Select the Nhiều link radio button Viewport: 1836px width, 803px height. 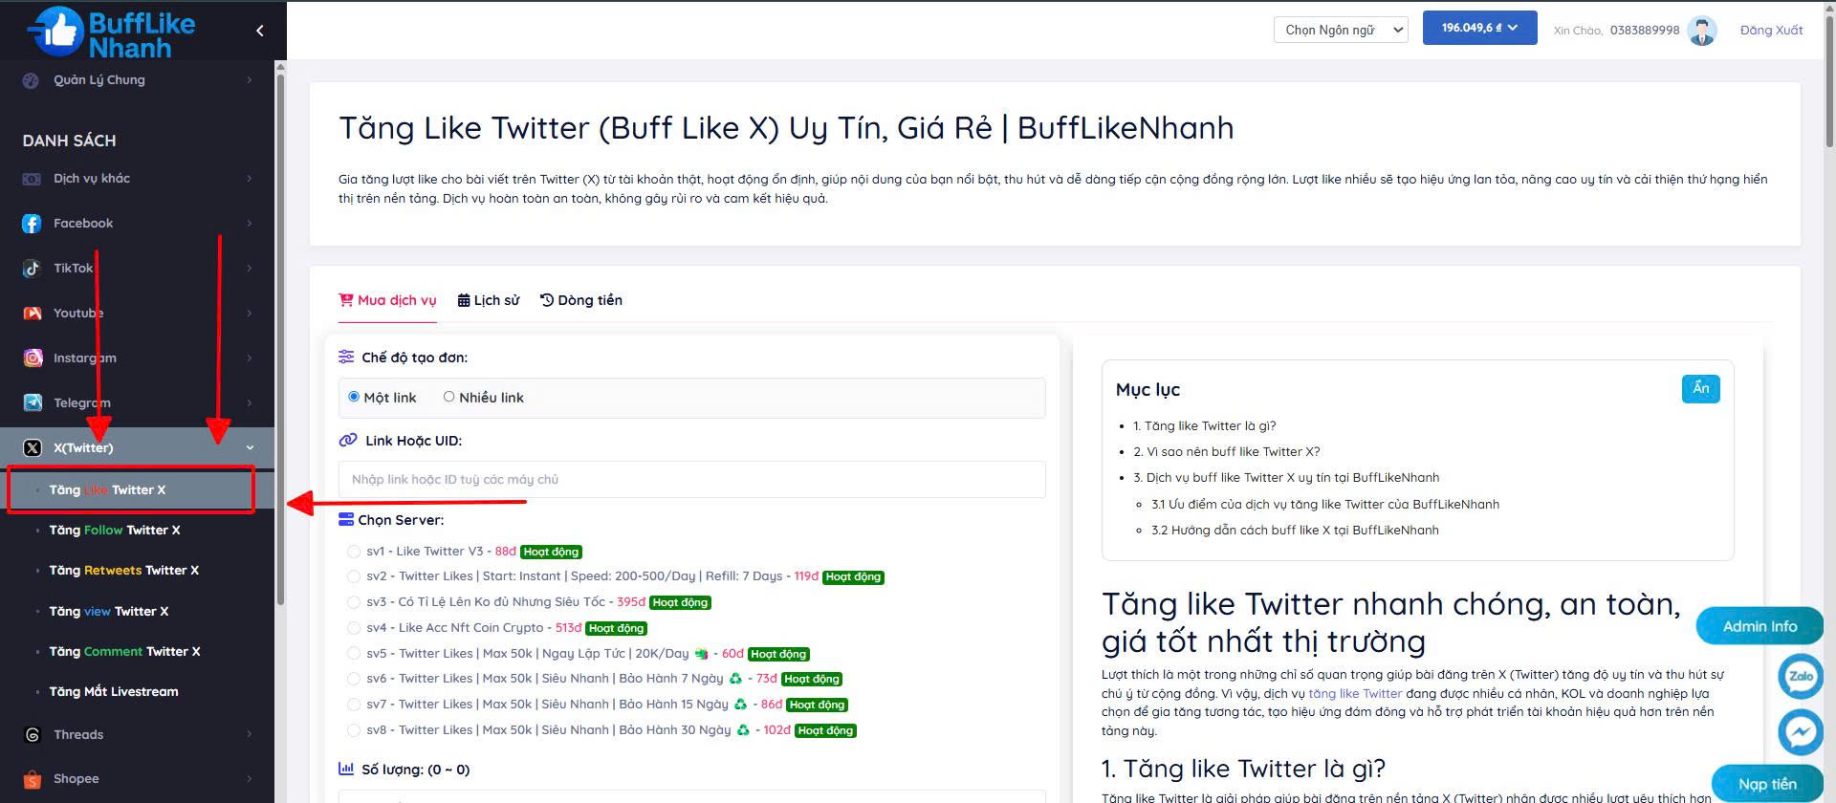(x=448, y=397)
